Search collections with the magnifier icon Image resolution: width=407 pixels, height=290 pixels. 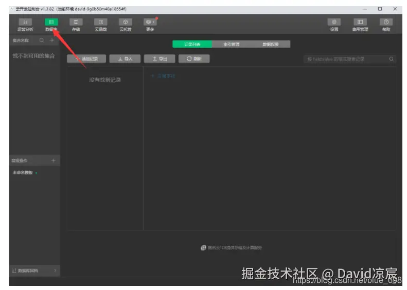point(42,40)
